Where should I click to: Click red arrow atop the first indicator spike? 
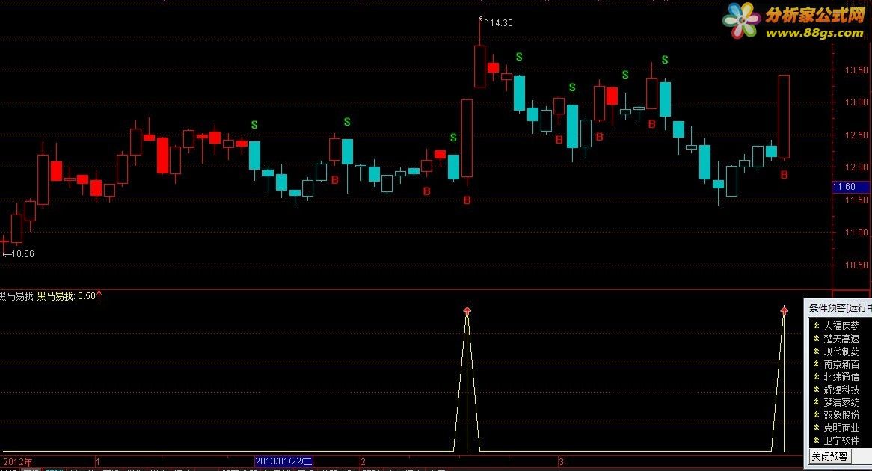coord(467,310)
